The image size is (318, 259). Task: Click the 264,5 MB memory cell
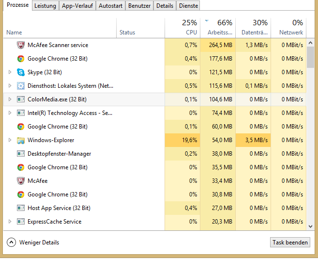[x=218, y=45]
